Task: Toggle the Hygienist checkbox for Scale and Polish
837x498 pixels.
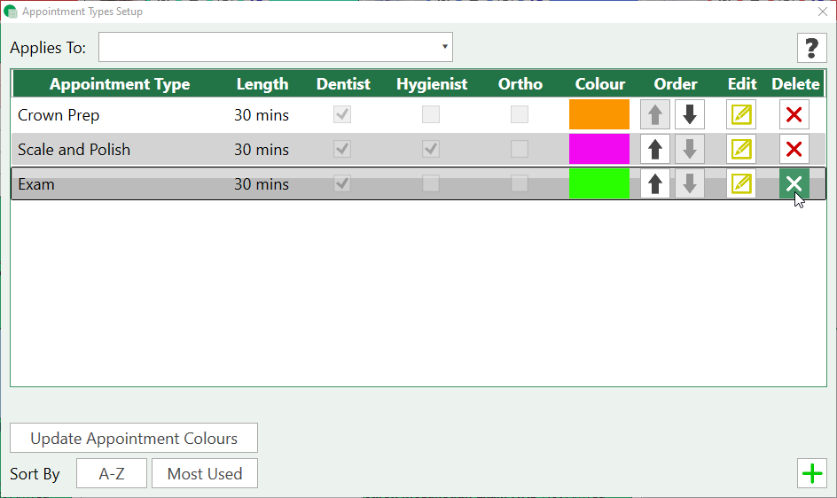Action: click(431, 149)
